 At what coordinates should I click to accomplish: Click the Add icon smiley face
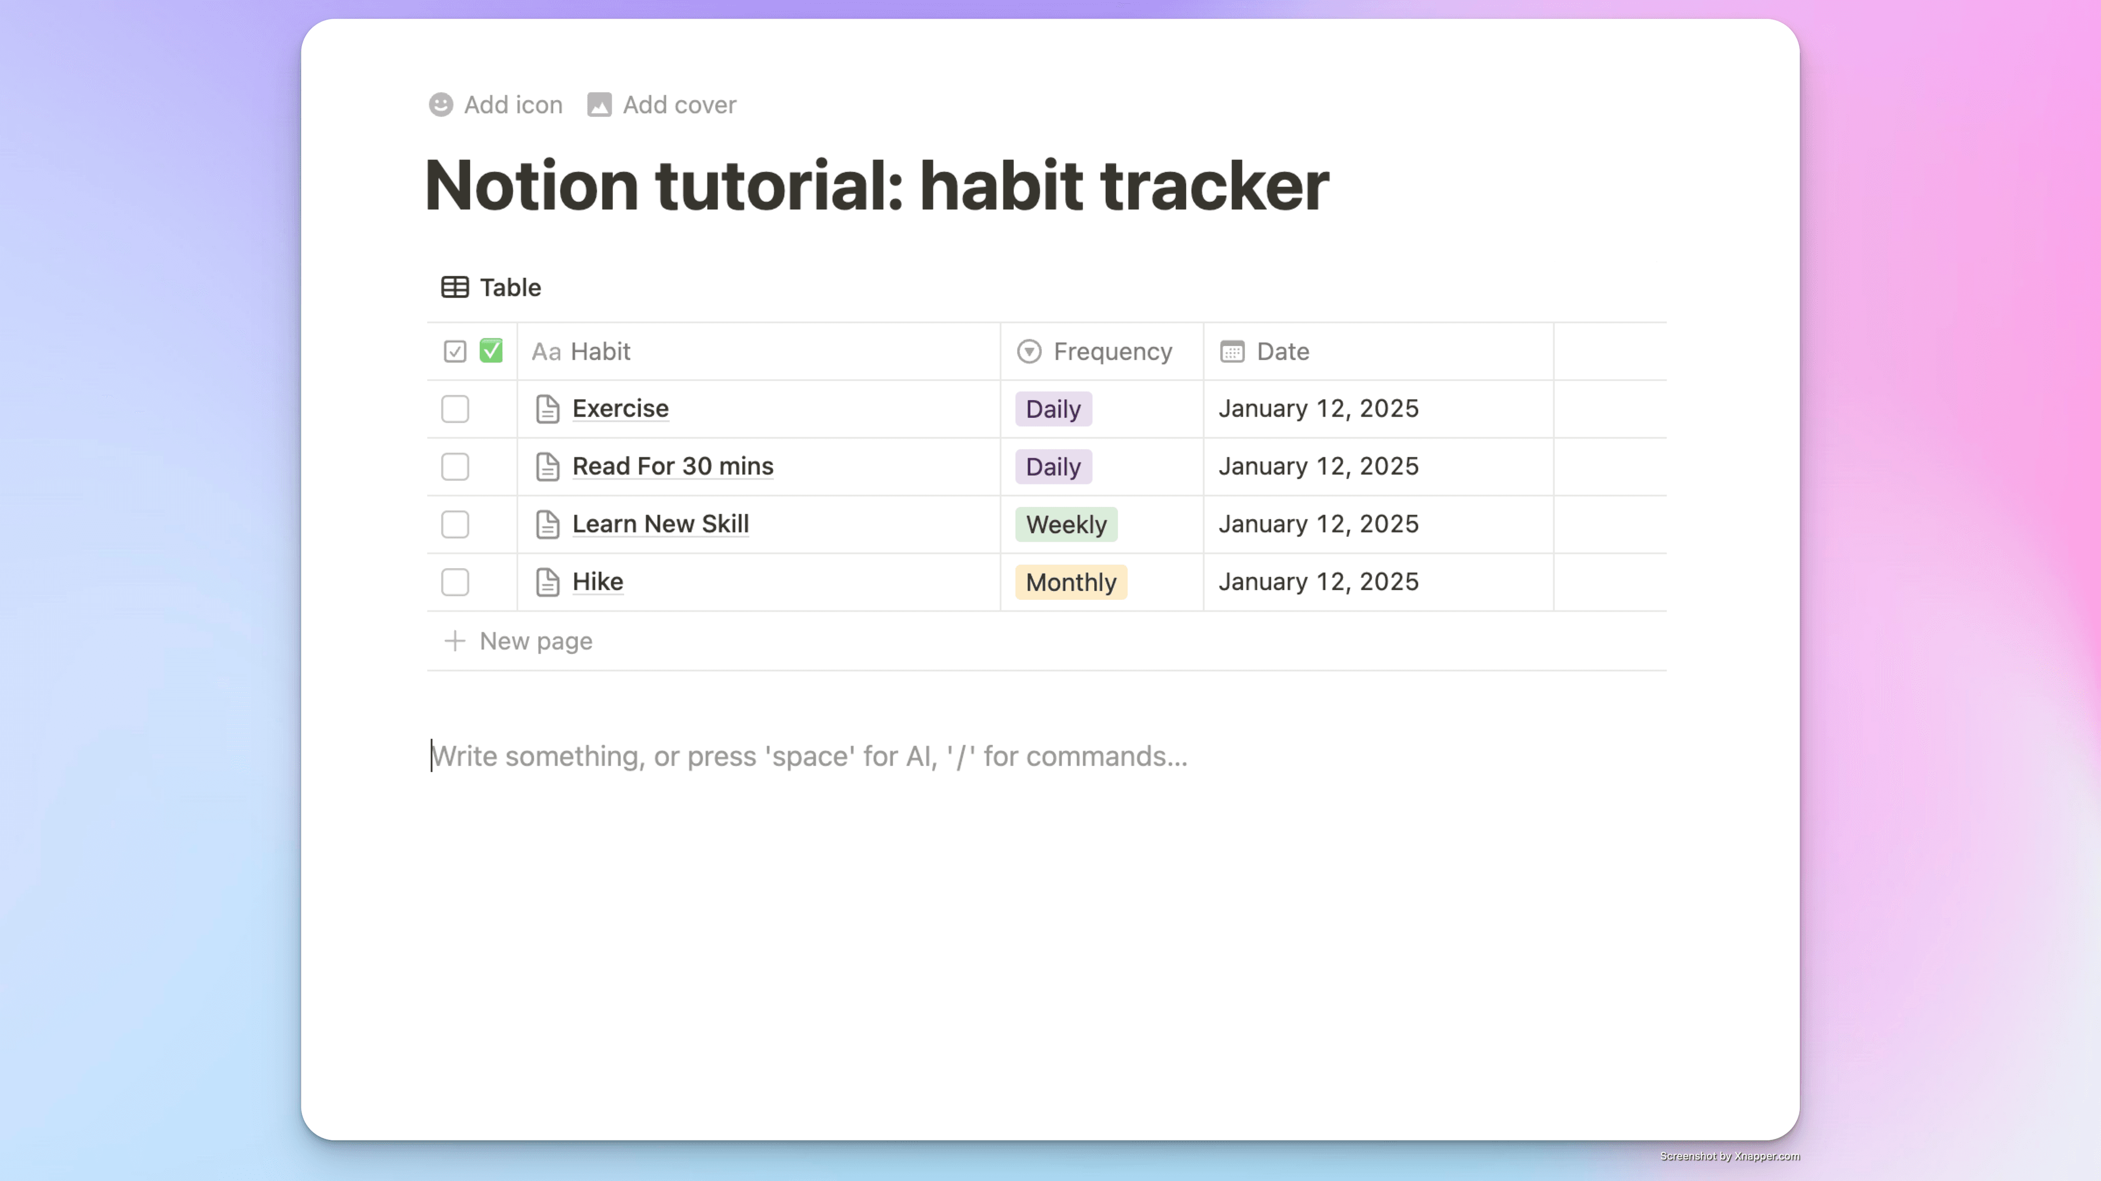coord(440,105)
